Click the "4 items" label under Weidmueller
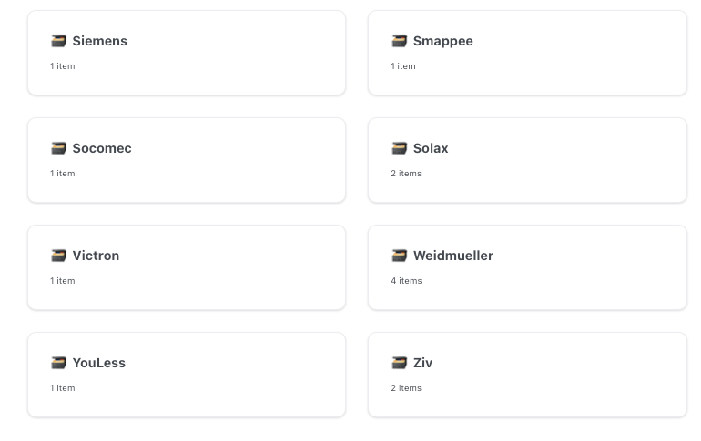This screenshot has height=441, width=701. point(406,281)
